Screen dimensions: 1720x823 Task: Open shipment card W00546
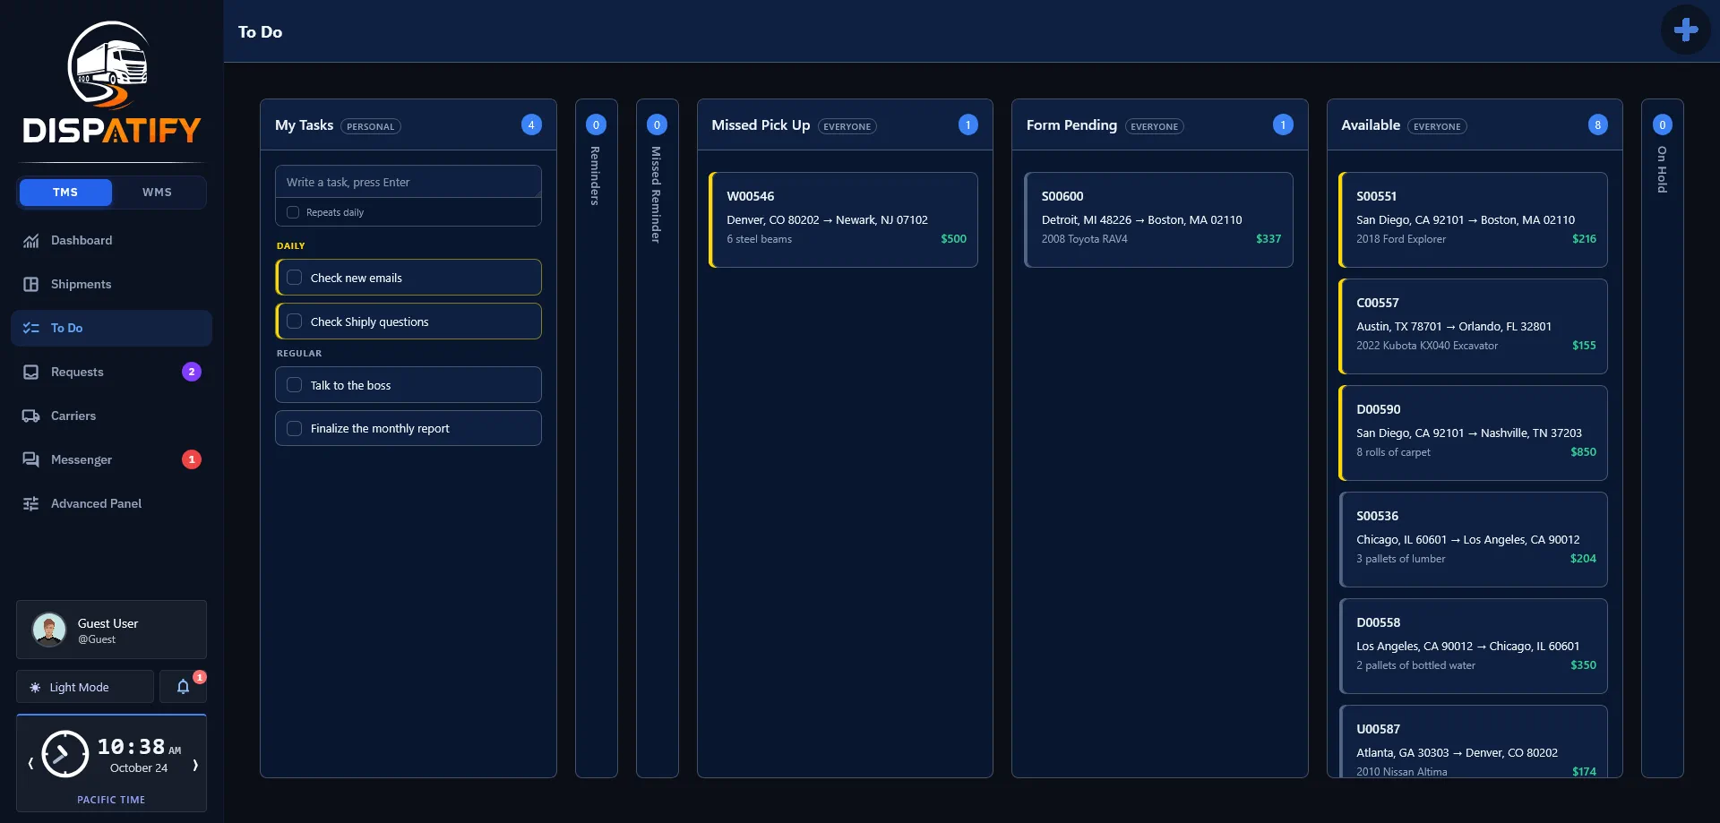pyautogui.click(x=843, y=219)
